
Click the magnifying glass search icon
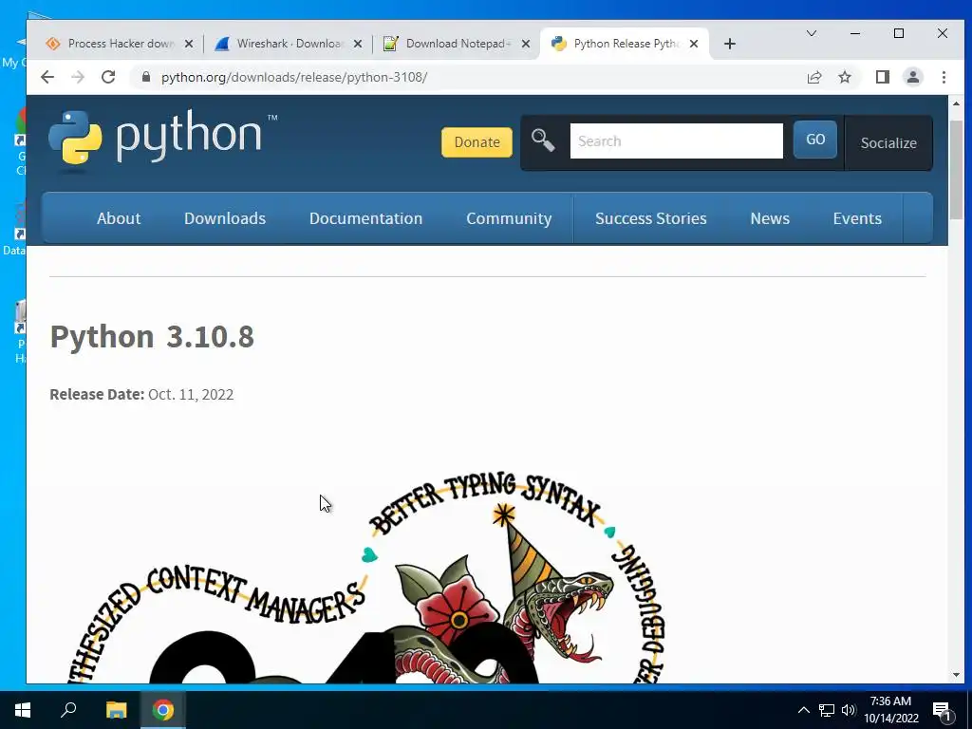543,140
